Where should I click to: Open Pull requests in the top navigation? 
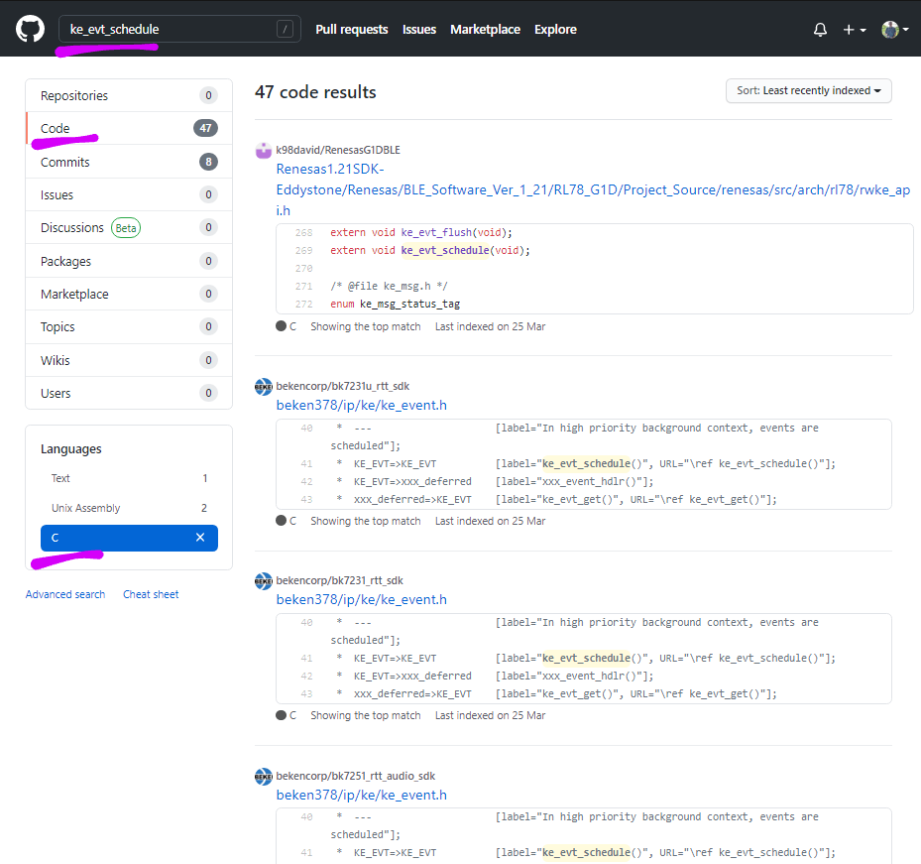click(x=352, y=30)
